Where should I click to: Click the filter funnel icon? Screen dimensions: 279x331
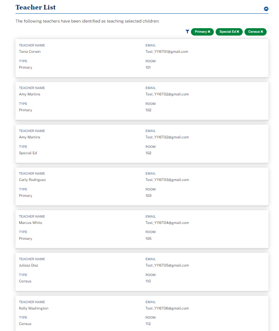coord(187,32)
